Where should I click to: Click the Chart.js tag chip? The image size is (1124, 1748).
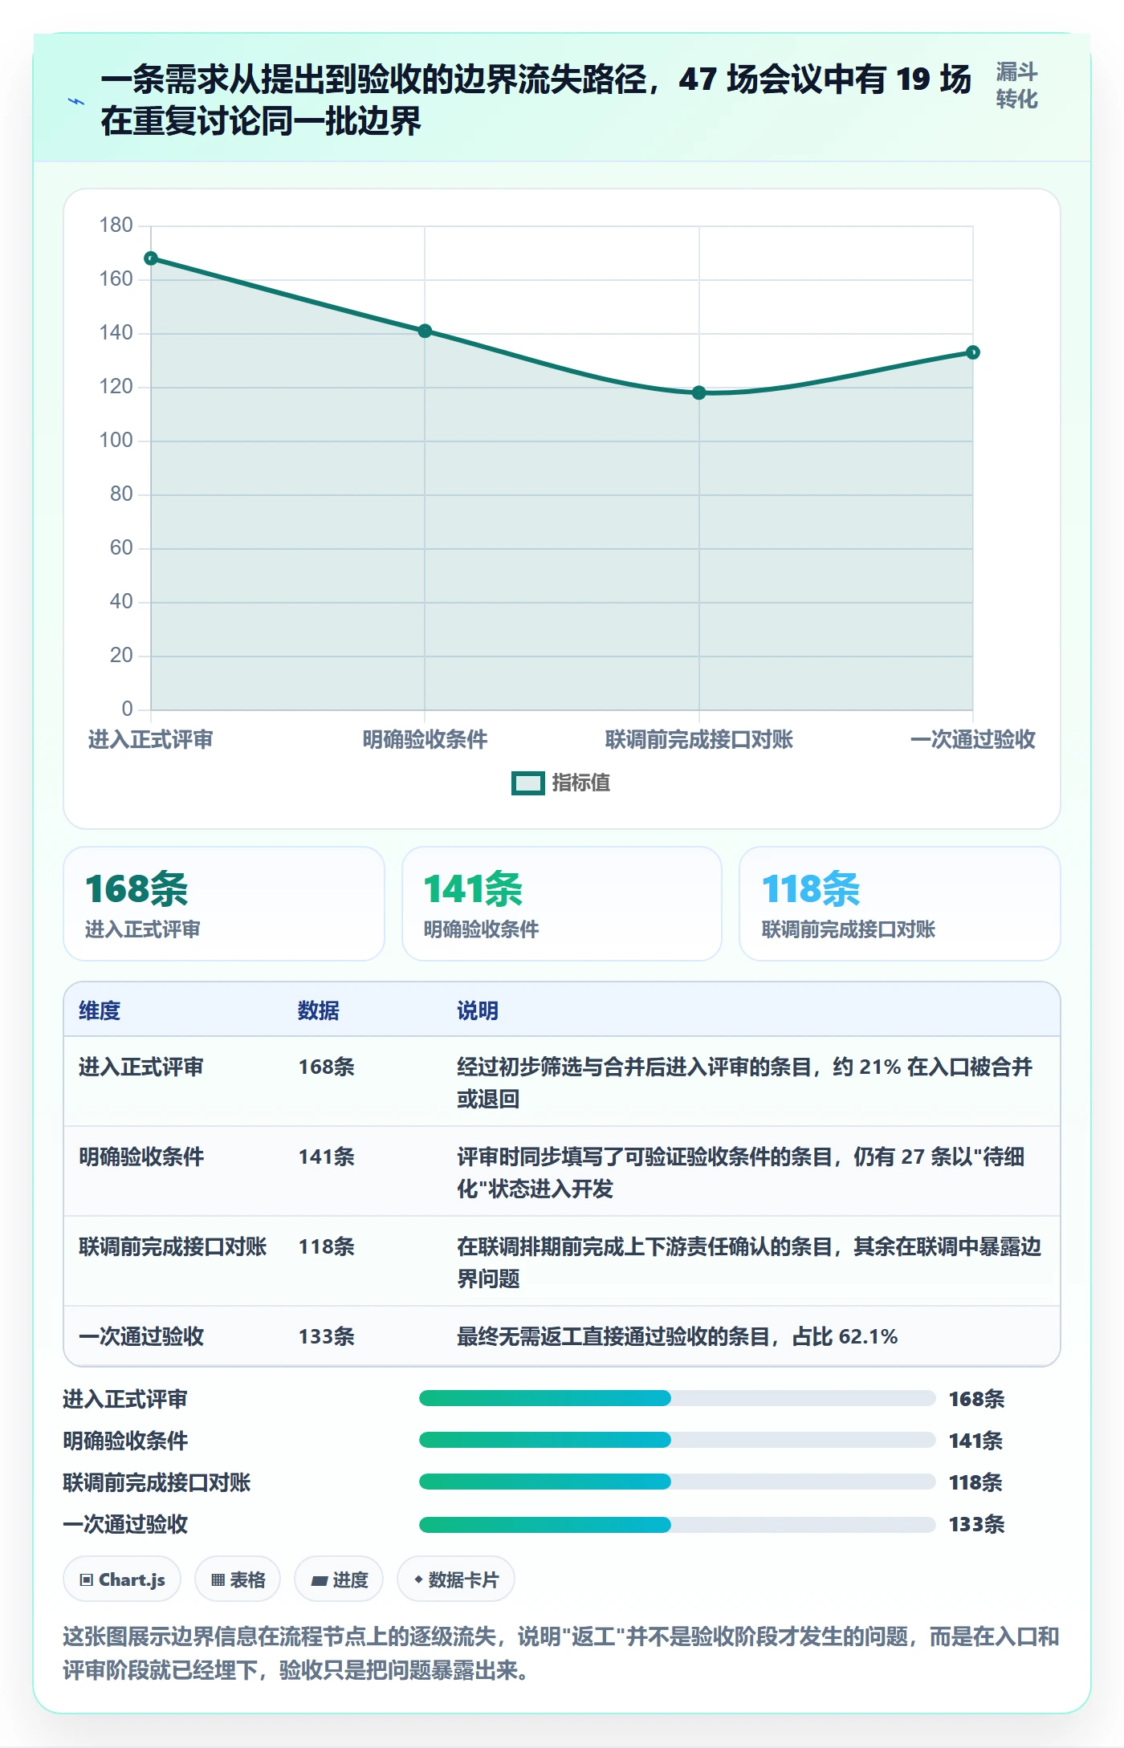(122, 1579)
